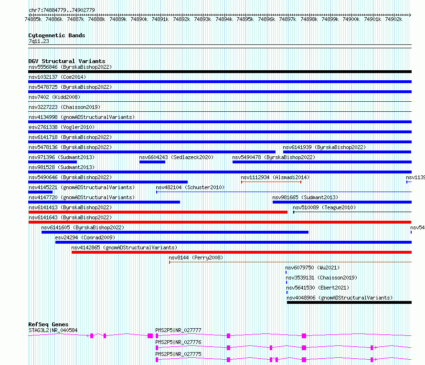Select nsv6141413 (ByrskaBishop2022) variant label
425x365 pixels.
[x=70, y=207]
